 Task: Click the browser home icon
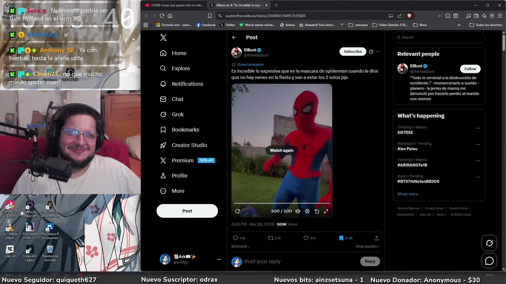[x=170, y=16]
